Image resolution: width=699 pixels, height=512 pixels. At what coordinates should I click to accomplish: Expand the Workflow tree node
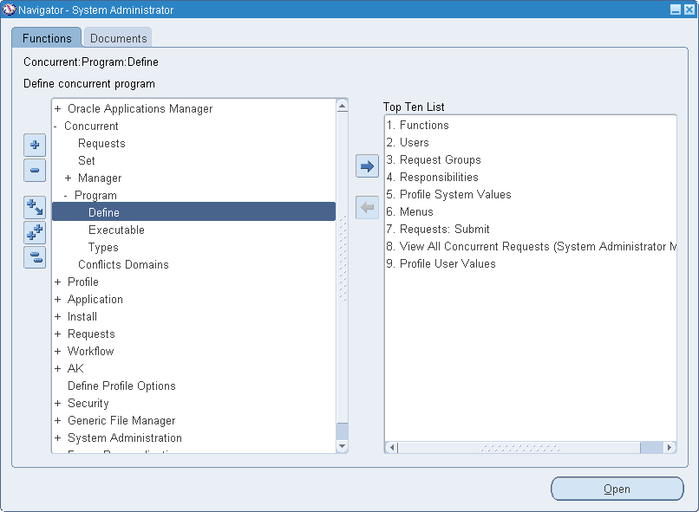[x=57, y=351]
